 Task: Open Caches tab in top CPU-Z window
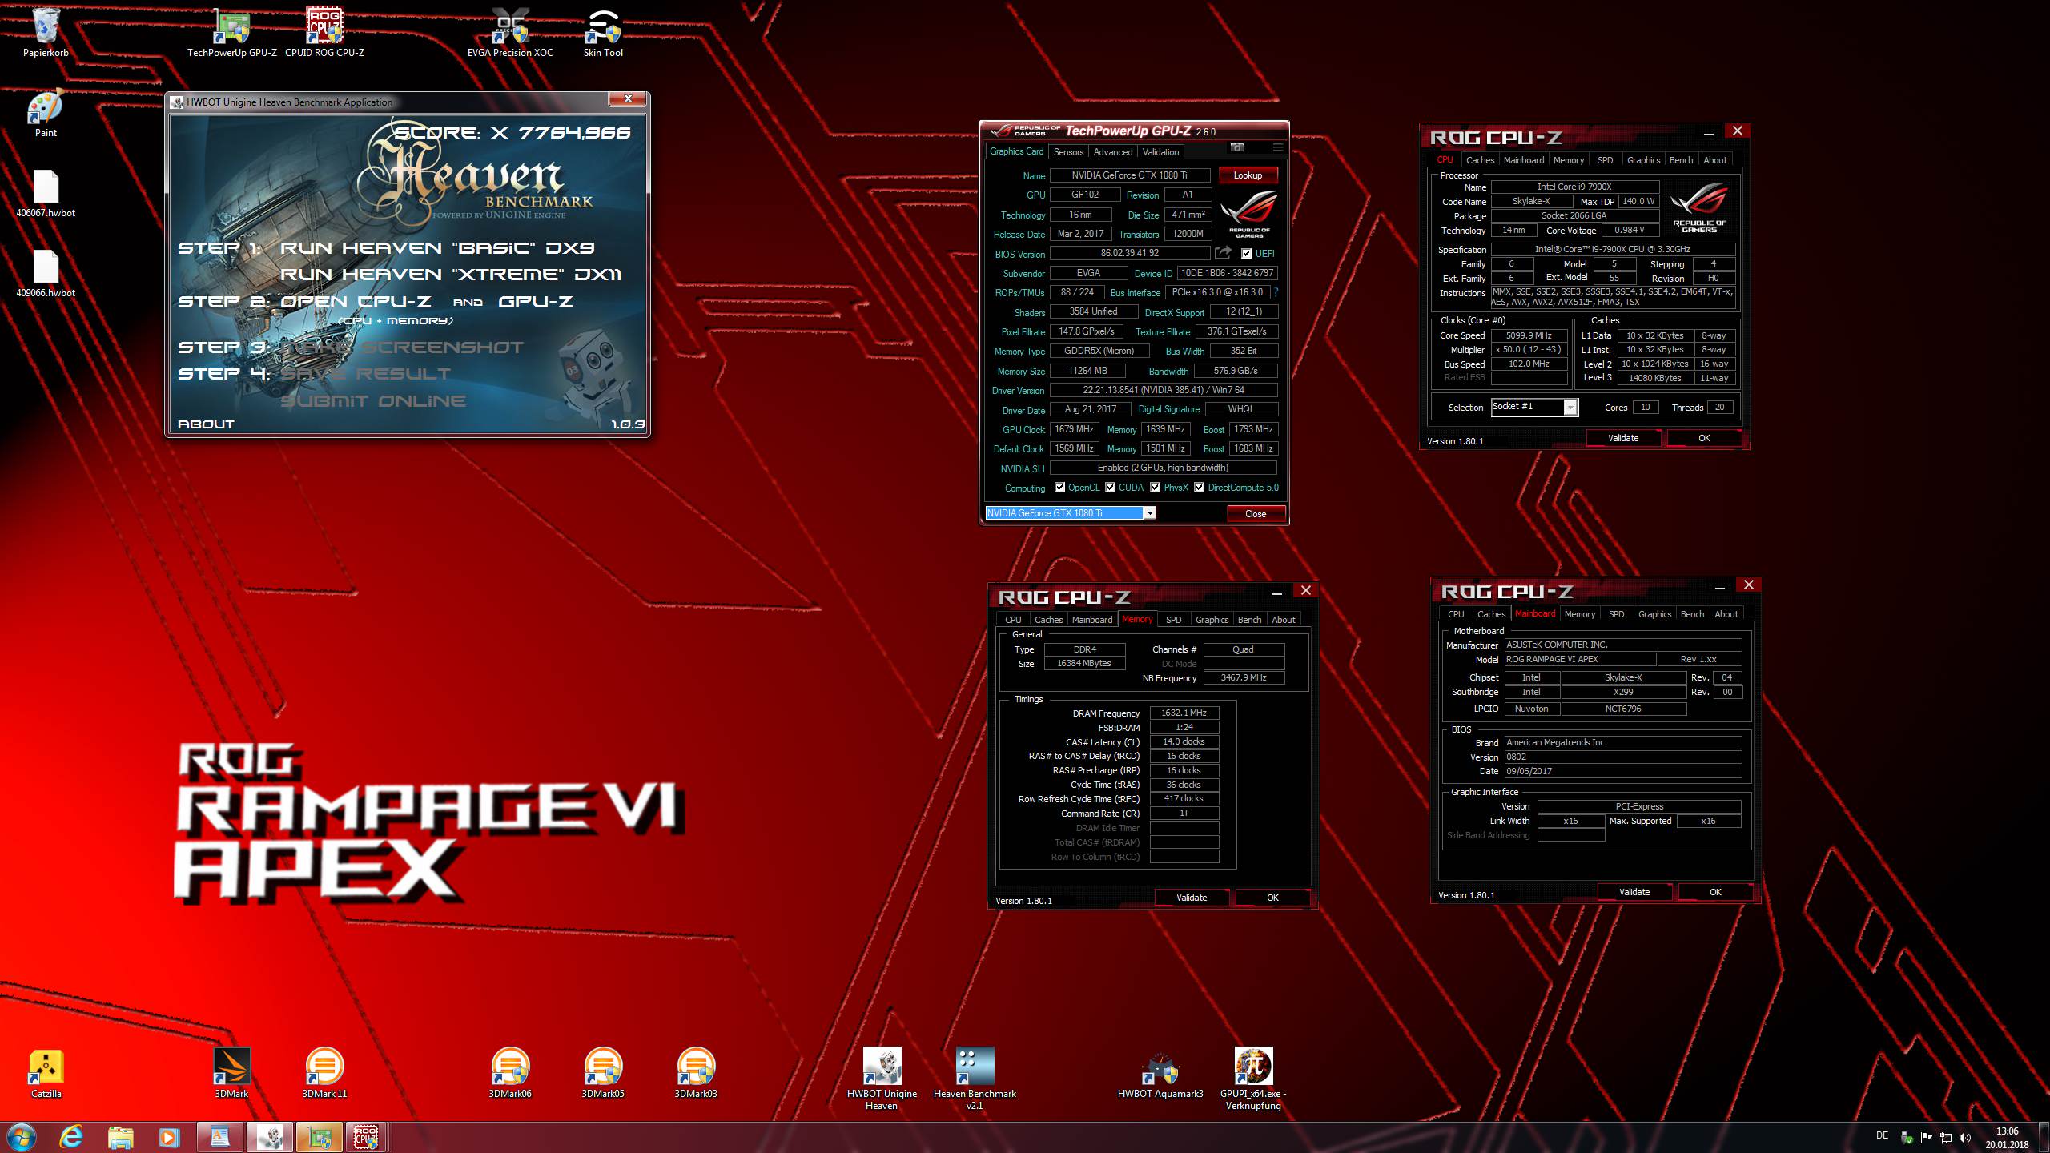click(x=1480, y=160)
